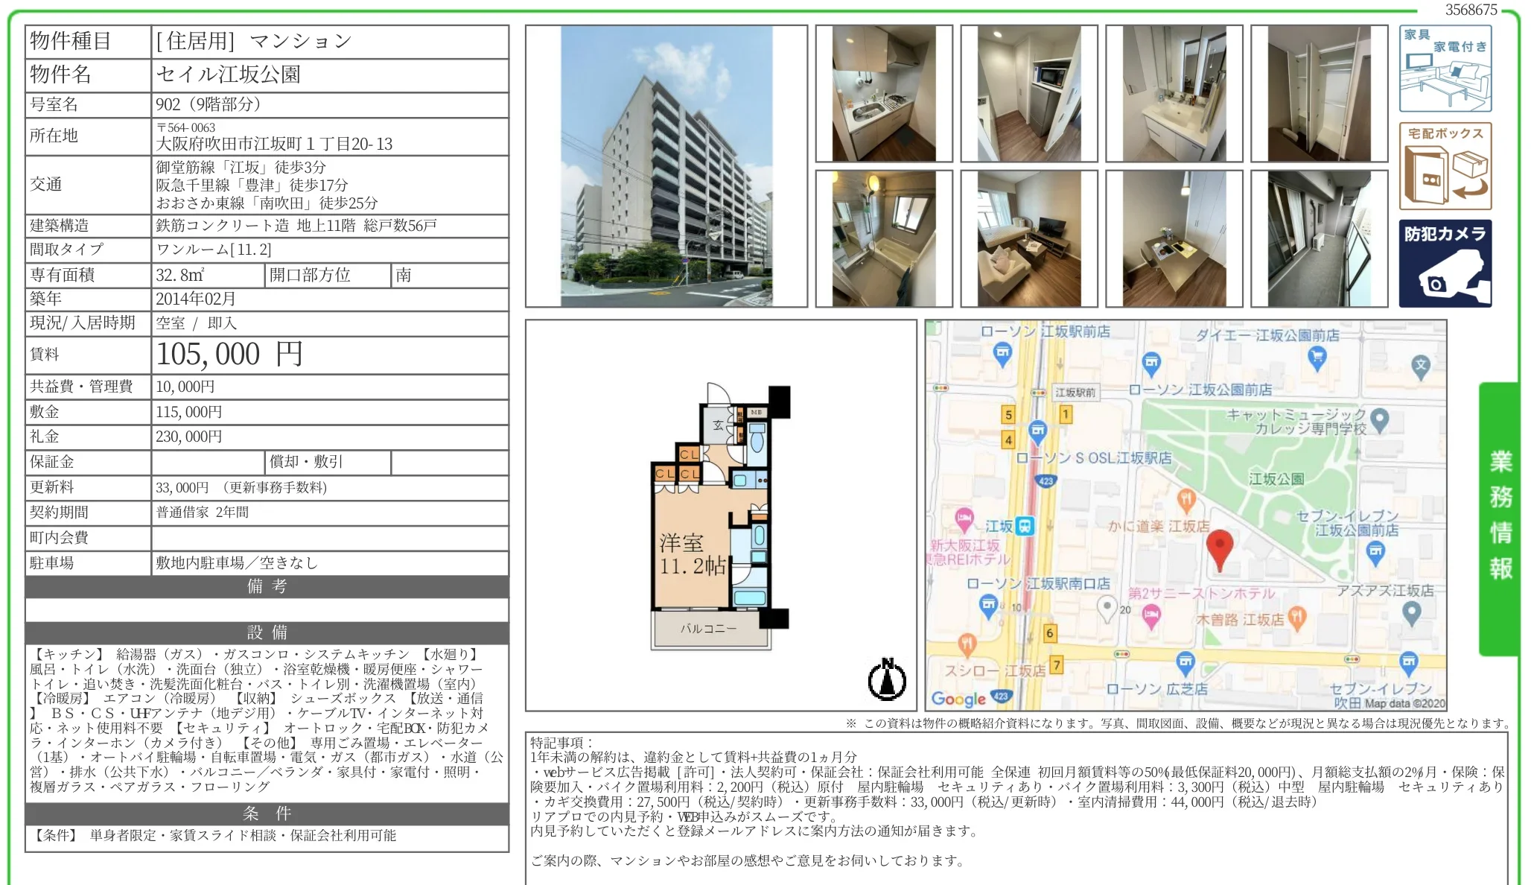Open the desk and chair photo thumbnail

[x=1174, y=239]
